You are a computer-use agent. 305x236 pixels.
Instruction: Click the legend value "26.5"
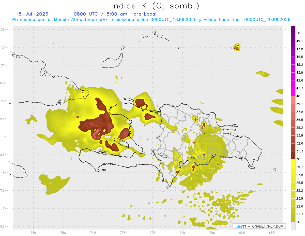coord(300,183)
